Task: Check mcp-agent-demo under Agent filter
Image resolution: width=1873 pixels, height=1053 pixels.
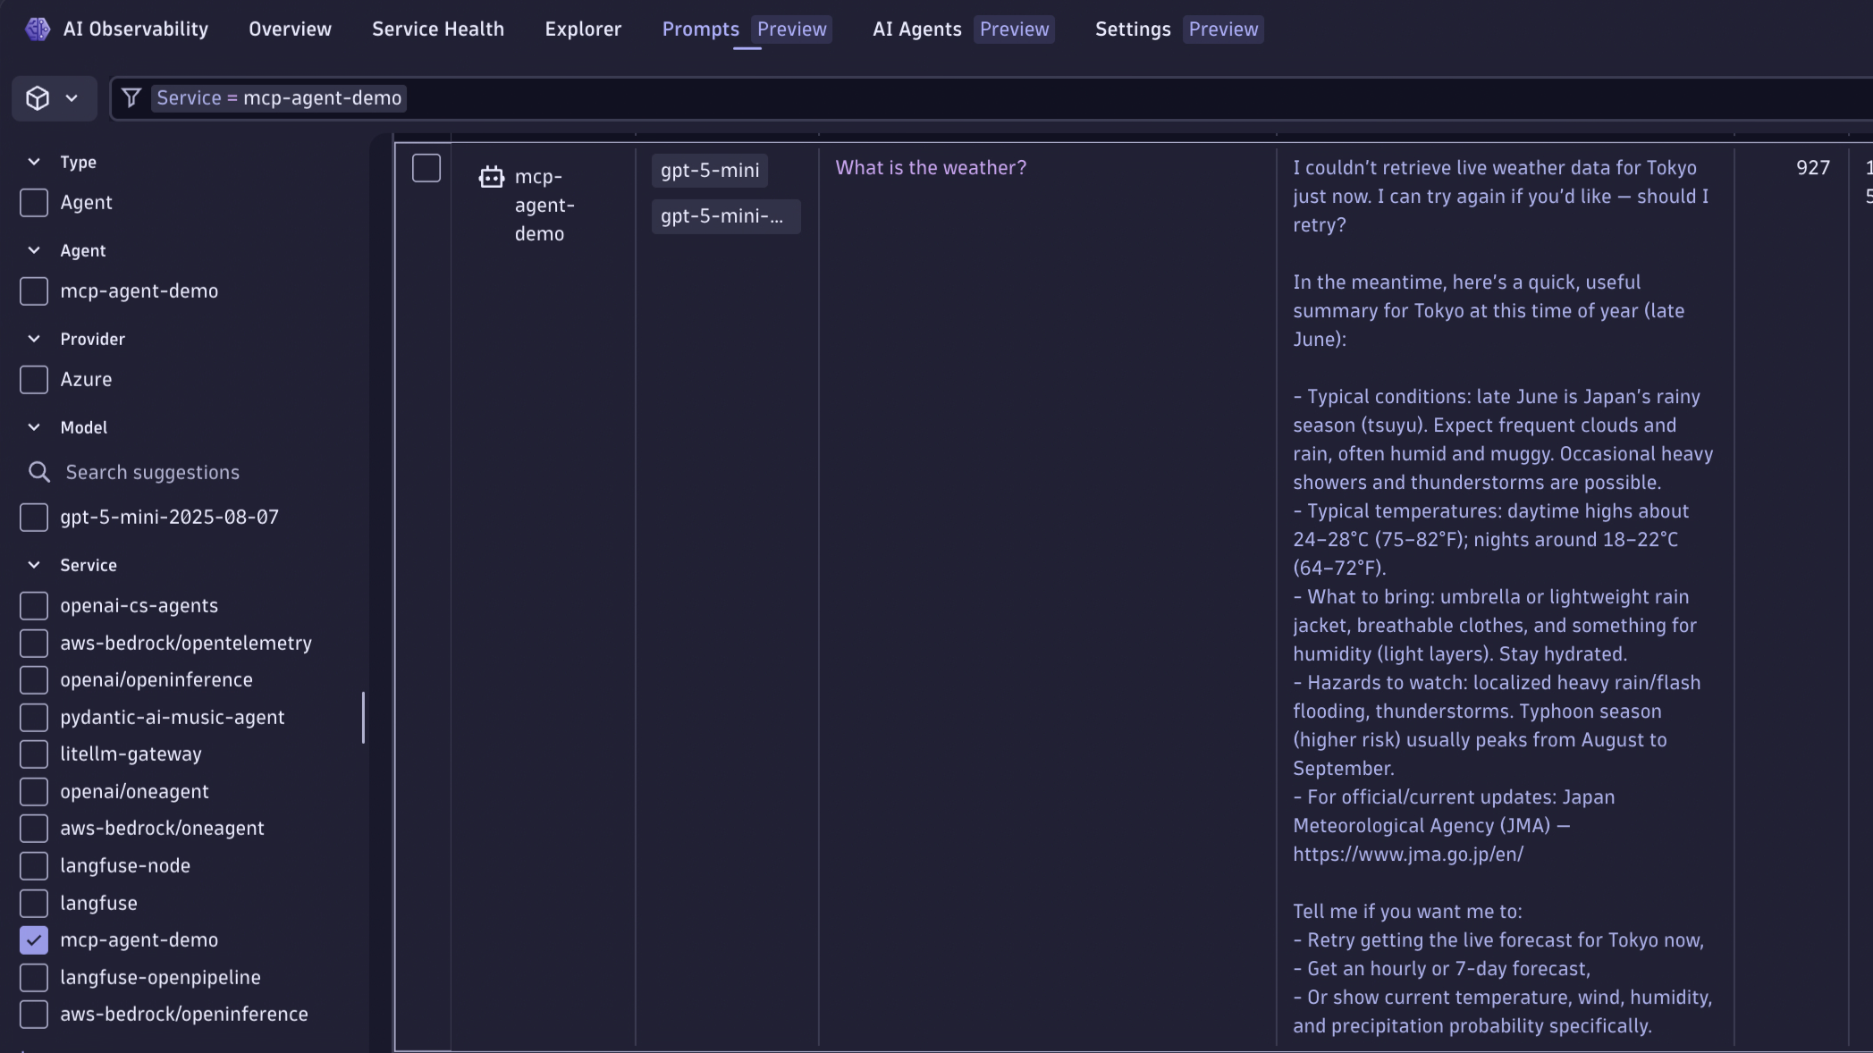Action: tap(34, 291)
